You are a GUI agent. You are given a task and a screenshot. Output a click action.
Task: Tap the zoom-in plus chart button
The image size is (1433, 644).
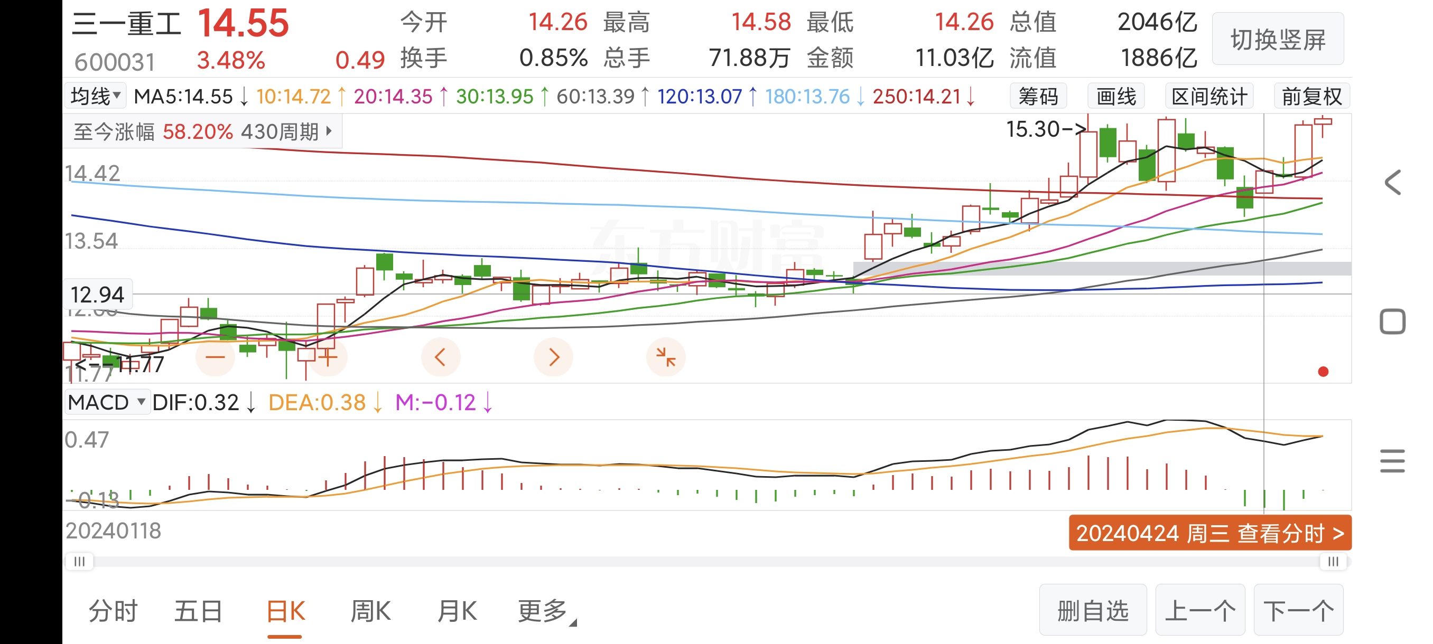[328, 357]
